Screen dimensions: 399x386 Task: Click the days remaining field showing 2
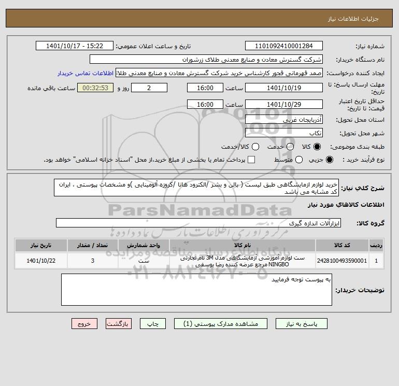coord(149,88)
